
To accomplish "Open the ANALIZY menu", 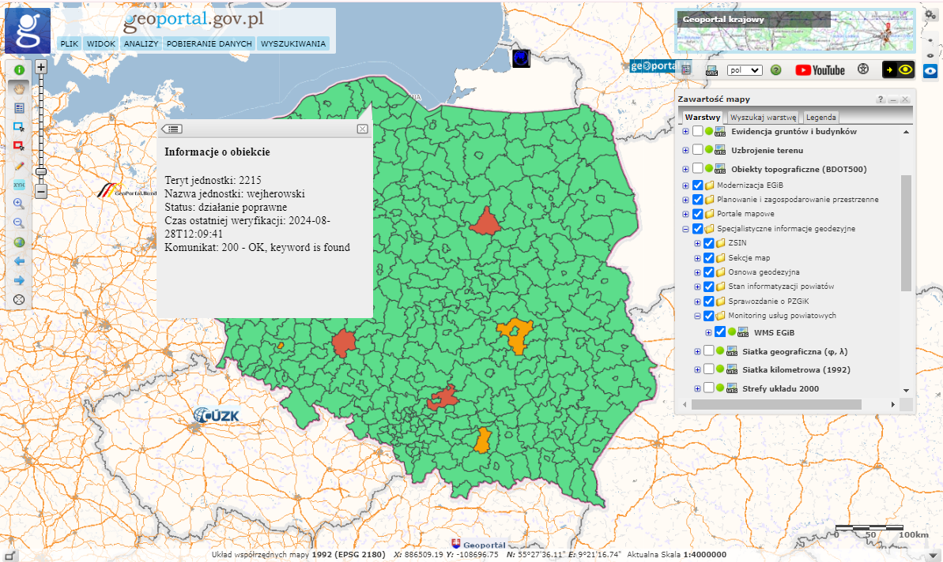I will (x=141, y=43).
